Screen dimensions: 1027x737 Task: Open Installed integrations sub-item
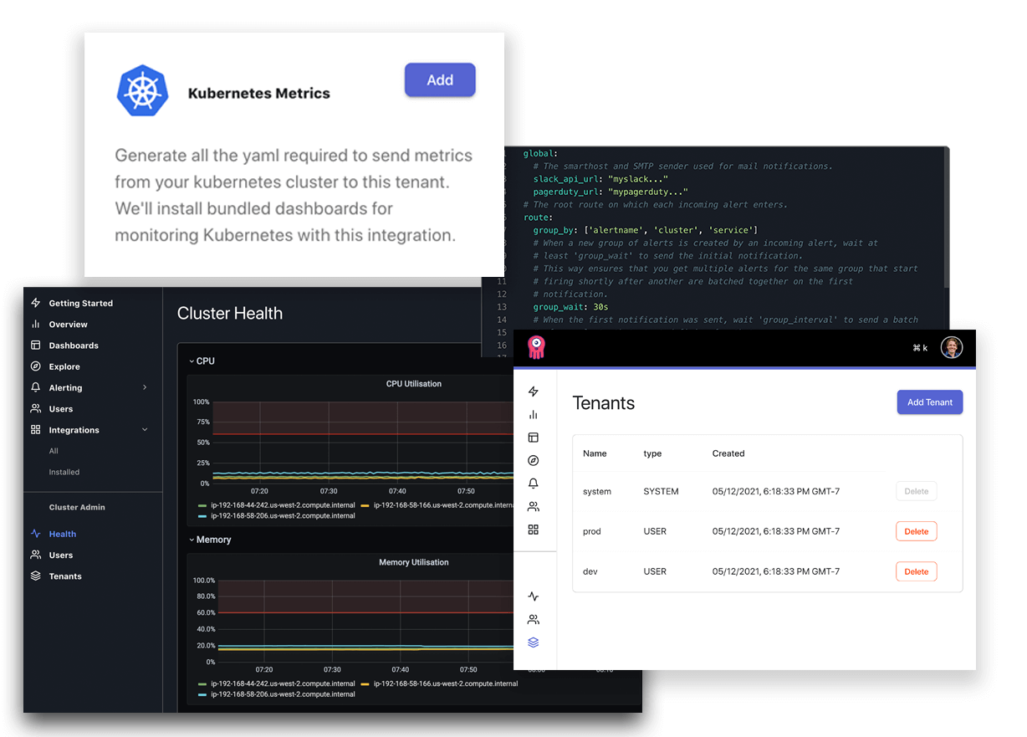pos(64,472)
